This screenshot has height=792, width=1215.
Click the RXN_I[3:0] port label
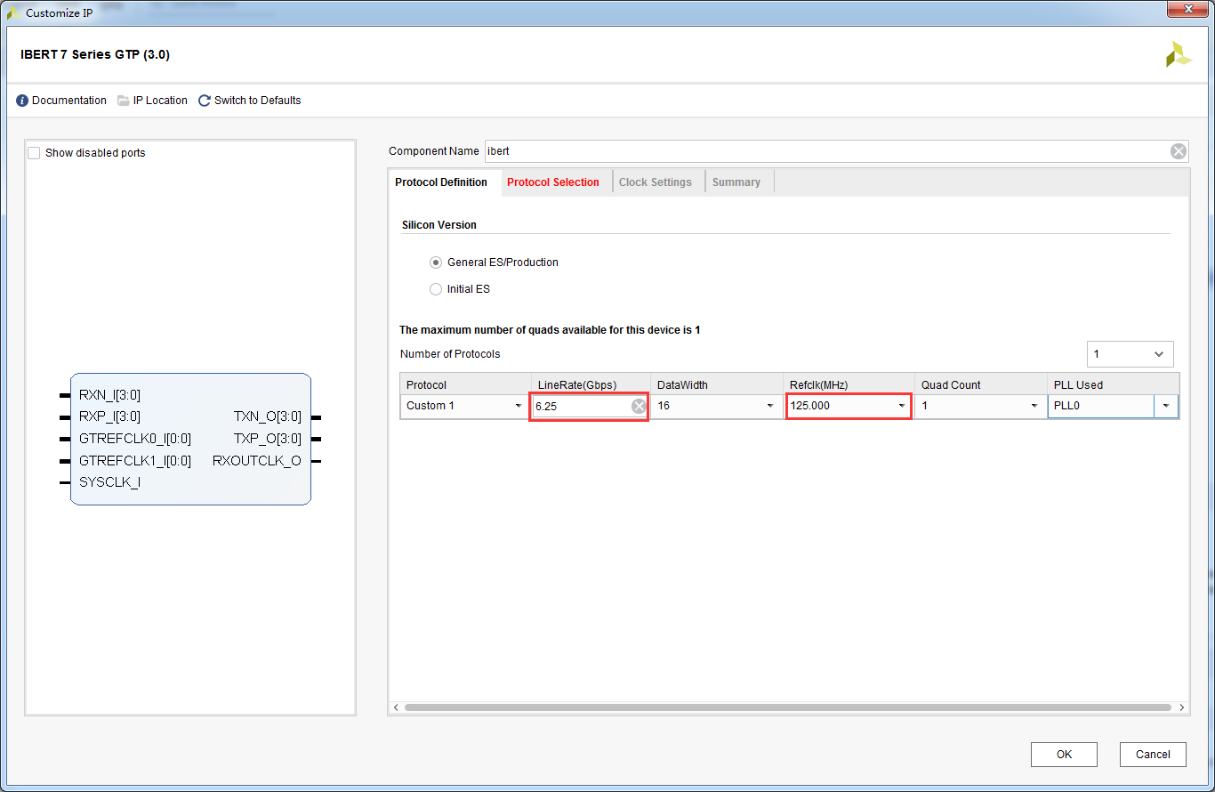coord(109,395)
